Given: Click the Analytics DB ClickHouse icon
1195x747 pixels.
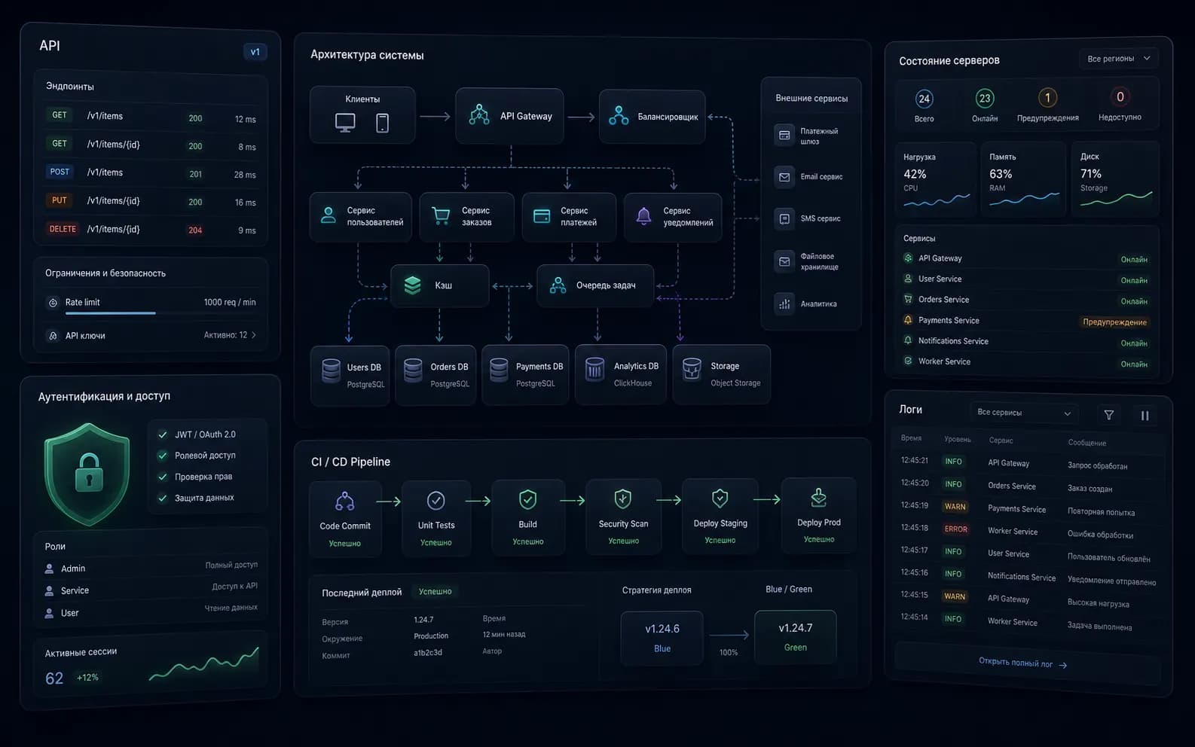Looking at the screenshot, I should tap(594, 369).
